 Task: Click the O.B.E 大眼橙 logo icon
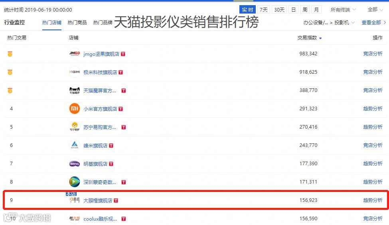[75, 200]
